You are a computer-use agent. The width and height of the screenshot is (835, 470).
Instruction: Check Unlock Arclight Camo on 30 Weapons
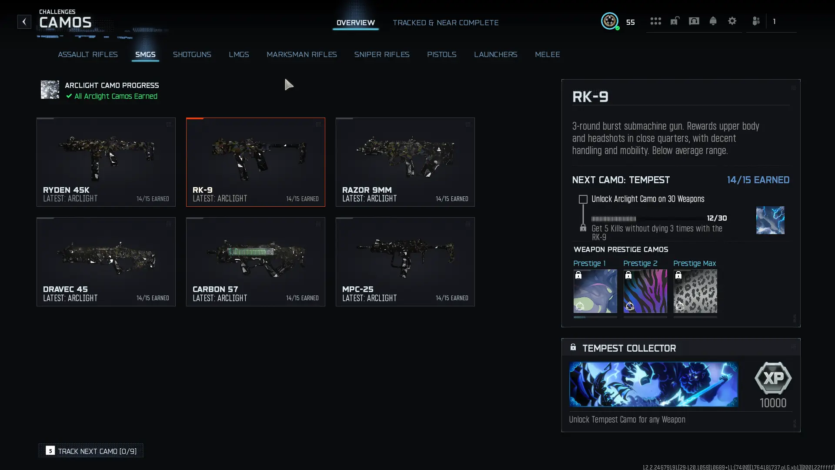(x=583, y=199)
